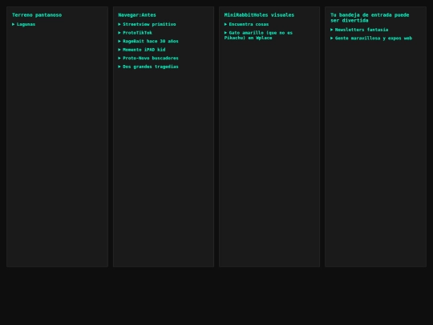Expand Gato amarillo en Wplace item
This screenshot has width=433, height=325.
[x=258, y=35]
